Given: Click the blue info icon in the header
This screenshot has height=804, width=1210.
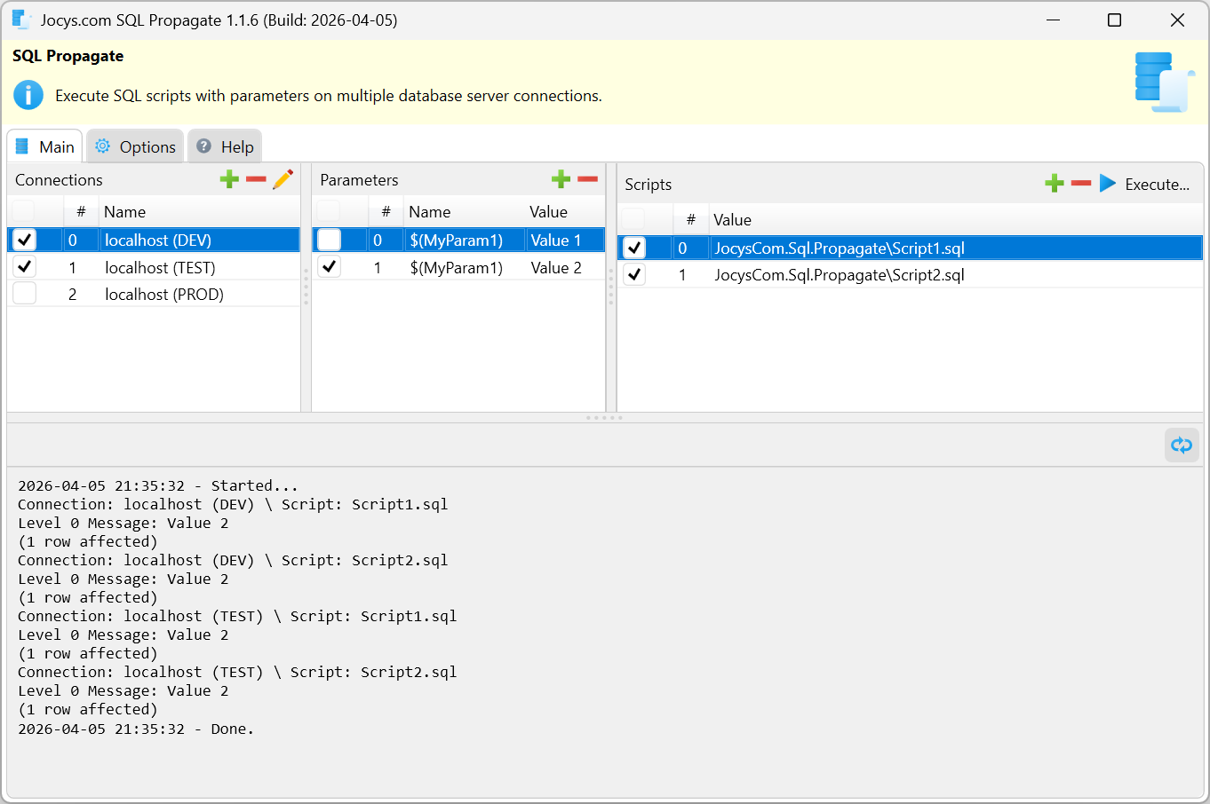Looking at the screenshot, I should [28, 95].
